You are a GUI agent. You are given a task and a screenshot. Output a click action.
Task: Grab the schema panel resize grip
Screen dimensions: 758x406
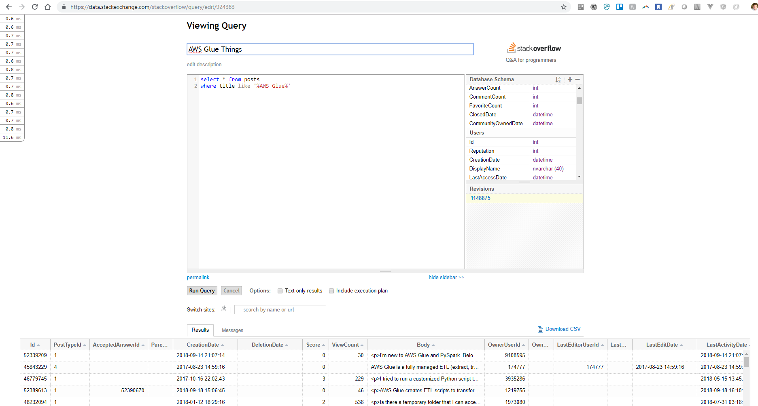coord(524,182)
